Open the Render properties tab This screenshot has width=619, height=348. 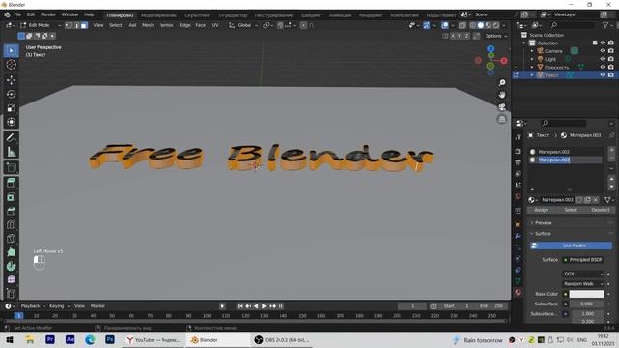pos(518,152)
